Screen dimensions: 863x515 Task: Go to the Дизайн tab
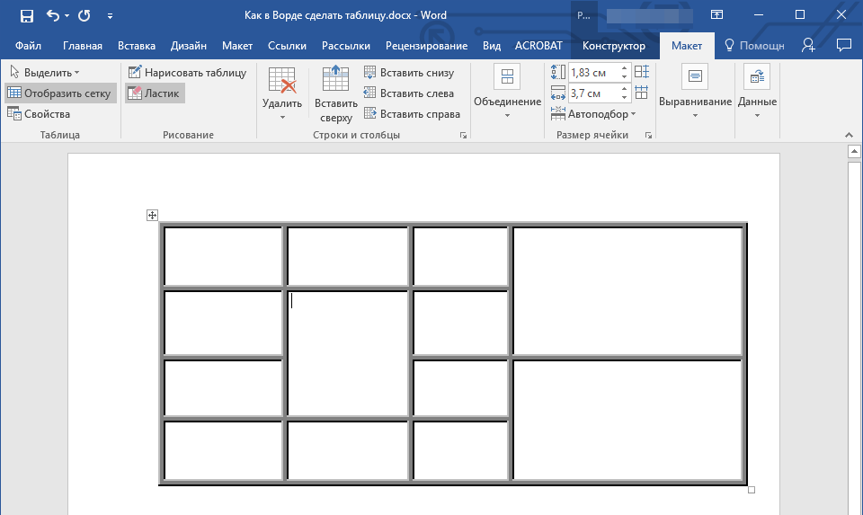tap(189, 46)
